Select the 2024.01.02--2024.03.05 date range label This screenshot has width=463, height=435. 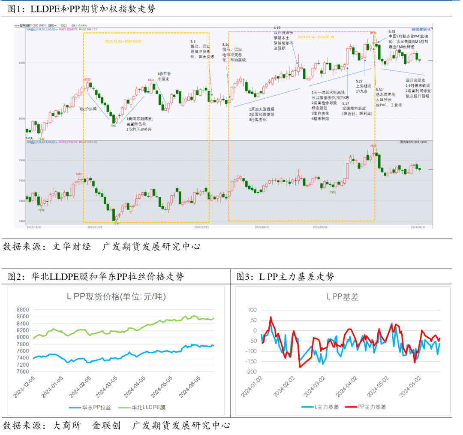coord(123,41)
